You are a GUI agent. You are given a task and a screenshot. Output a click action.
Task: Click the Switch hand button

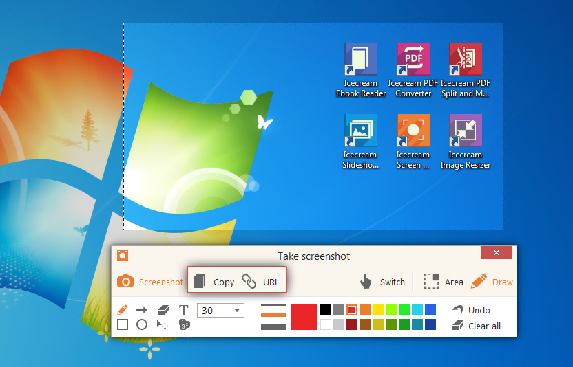click(382, 282)
